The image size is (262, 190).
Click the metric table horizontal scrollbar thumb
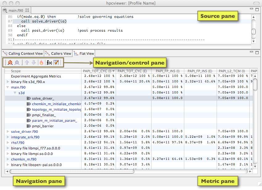72,171
